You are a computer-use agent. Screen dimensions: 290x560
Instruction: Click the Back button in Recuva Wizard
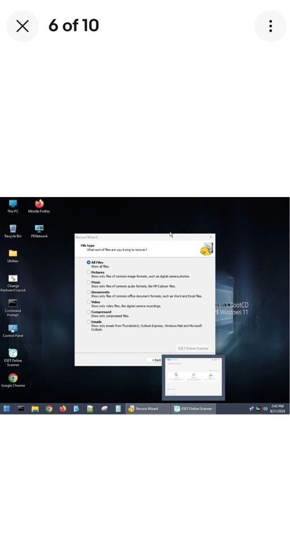coord(156,360)
